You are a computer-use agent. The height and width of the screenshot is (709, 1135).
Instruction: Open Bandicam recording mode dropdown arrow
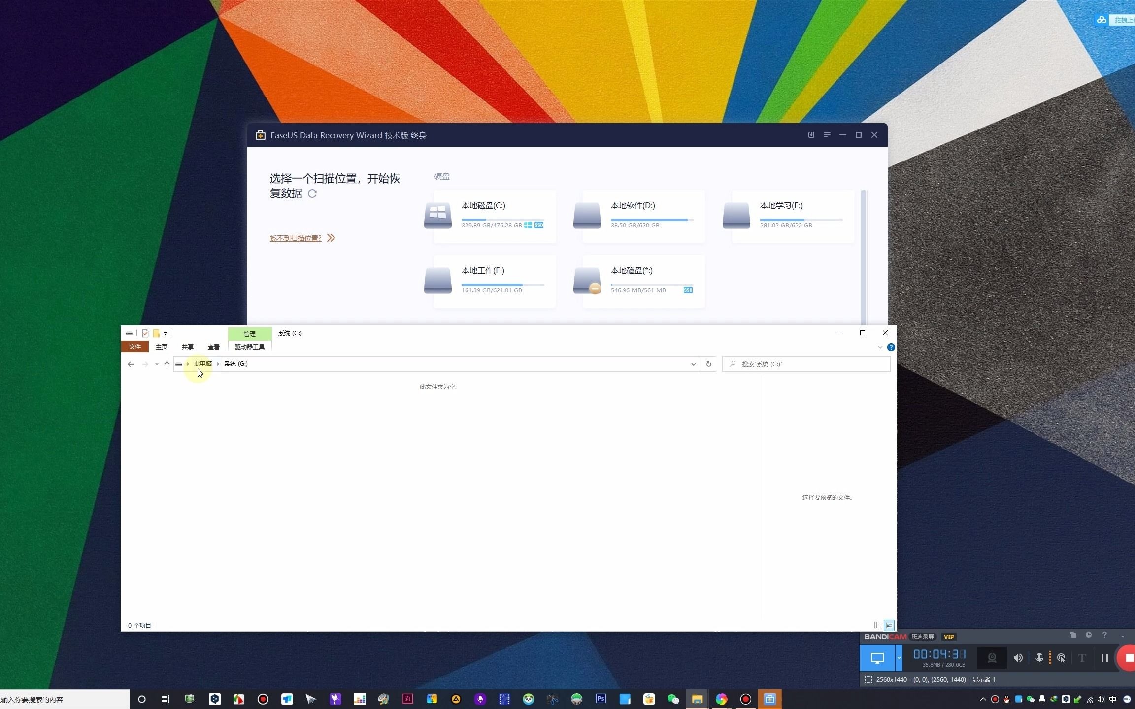pyautogui.click(x=899, y=658)
